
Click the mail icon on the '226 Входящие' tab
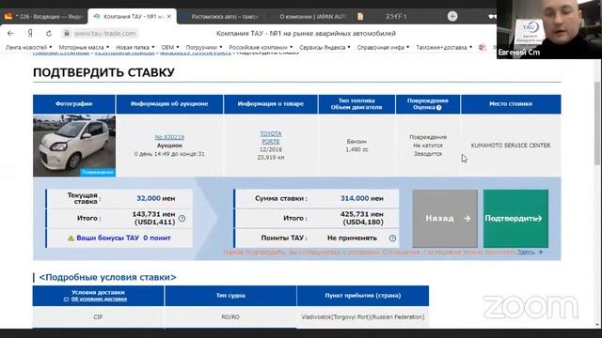[x=8, y=16]
